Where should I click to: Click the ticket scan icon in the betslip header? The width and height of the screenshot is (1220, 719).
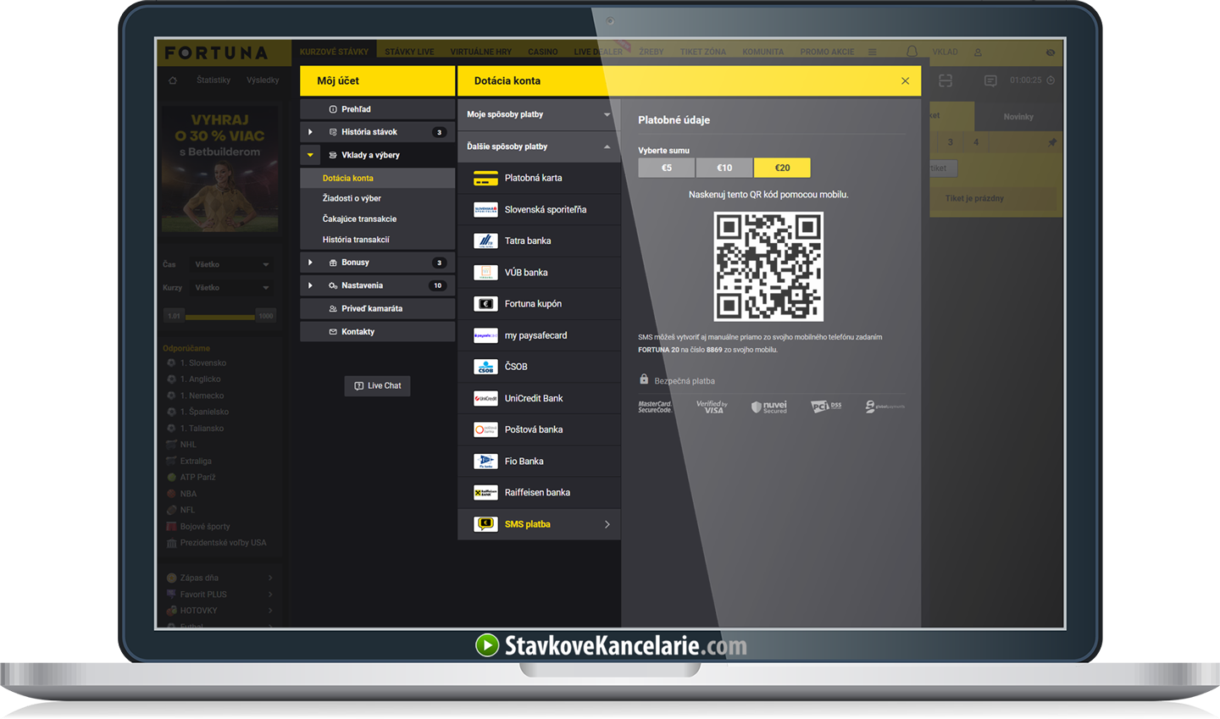point(945,80)
